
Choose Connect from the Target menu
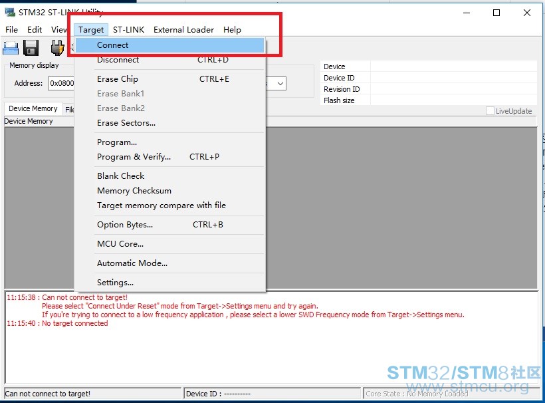[170, 45]
